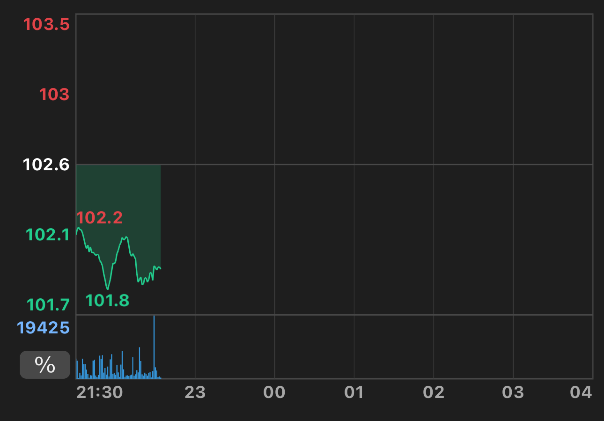The width and height of the screenshot is (604, 421).
Task: Click the tallest blue volume bar
Action: click(154, 347)
